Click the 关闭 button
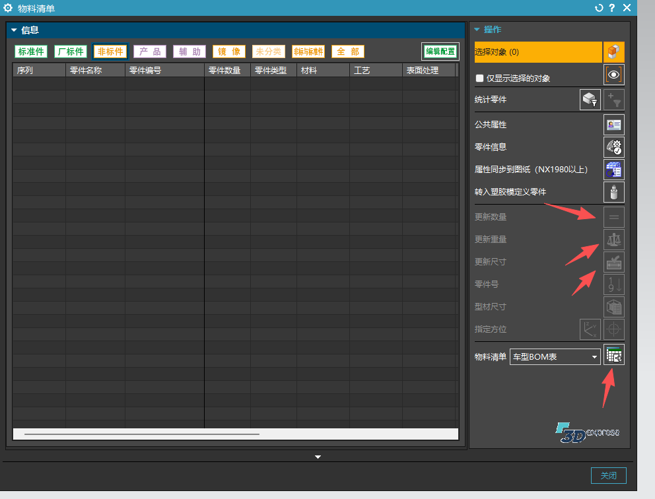Screen dimensions: 655x499 pyautogui.click(x=608, y=475)
